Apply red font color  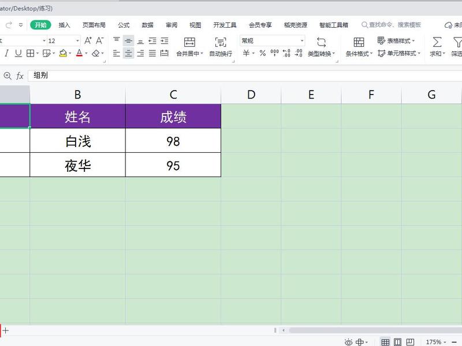(x=79, y=53)
